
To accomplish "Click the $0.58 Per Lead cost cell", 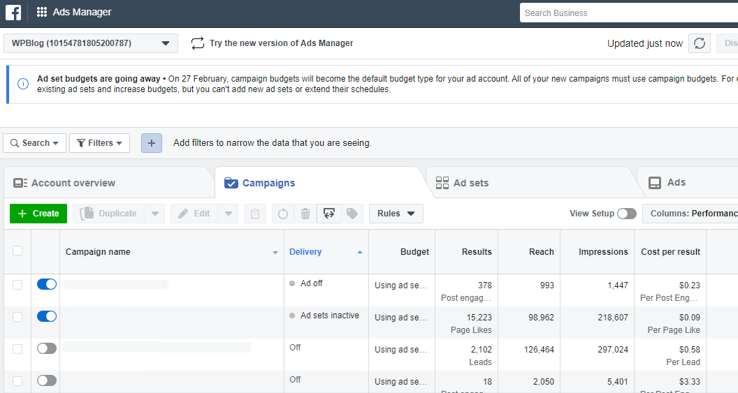I will point(671,355).
